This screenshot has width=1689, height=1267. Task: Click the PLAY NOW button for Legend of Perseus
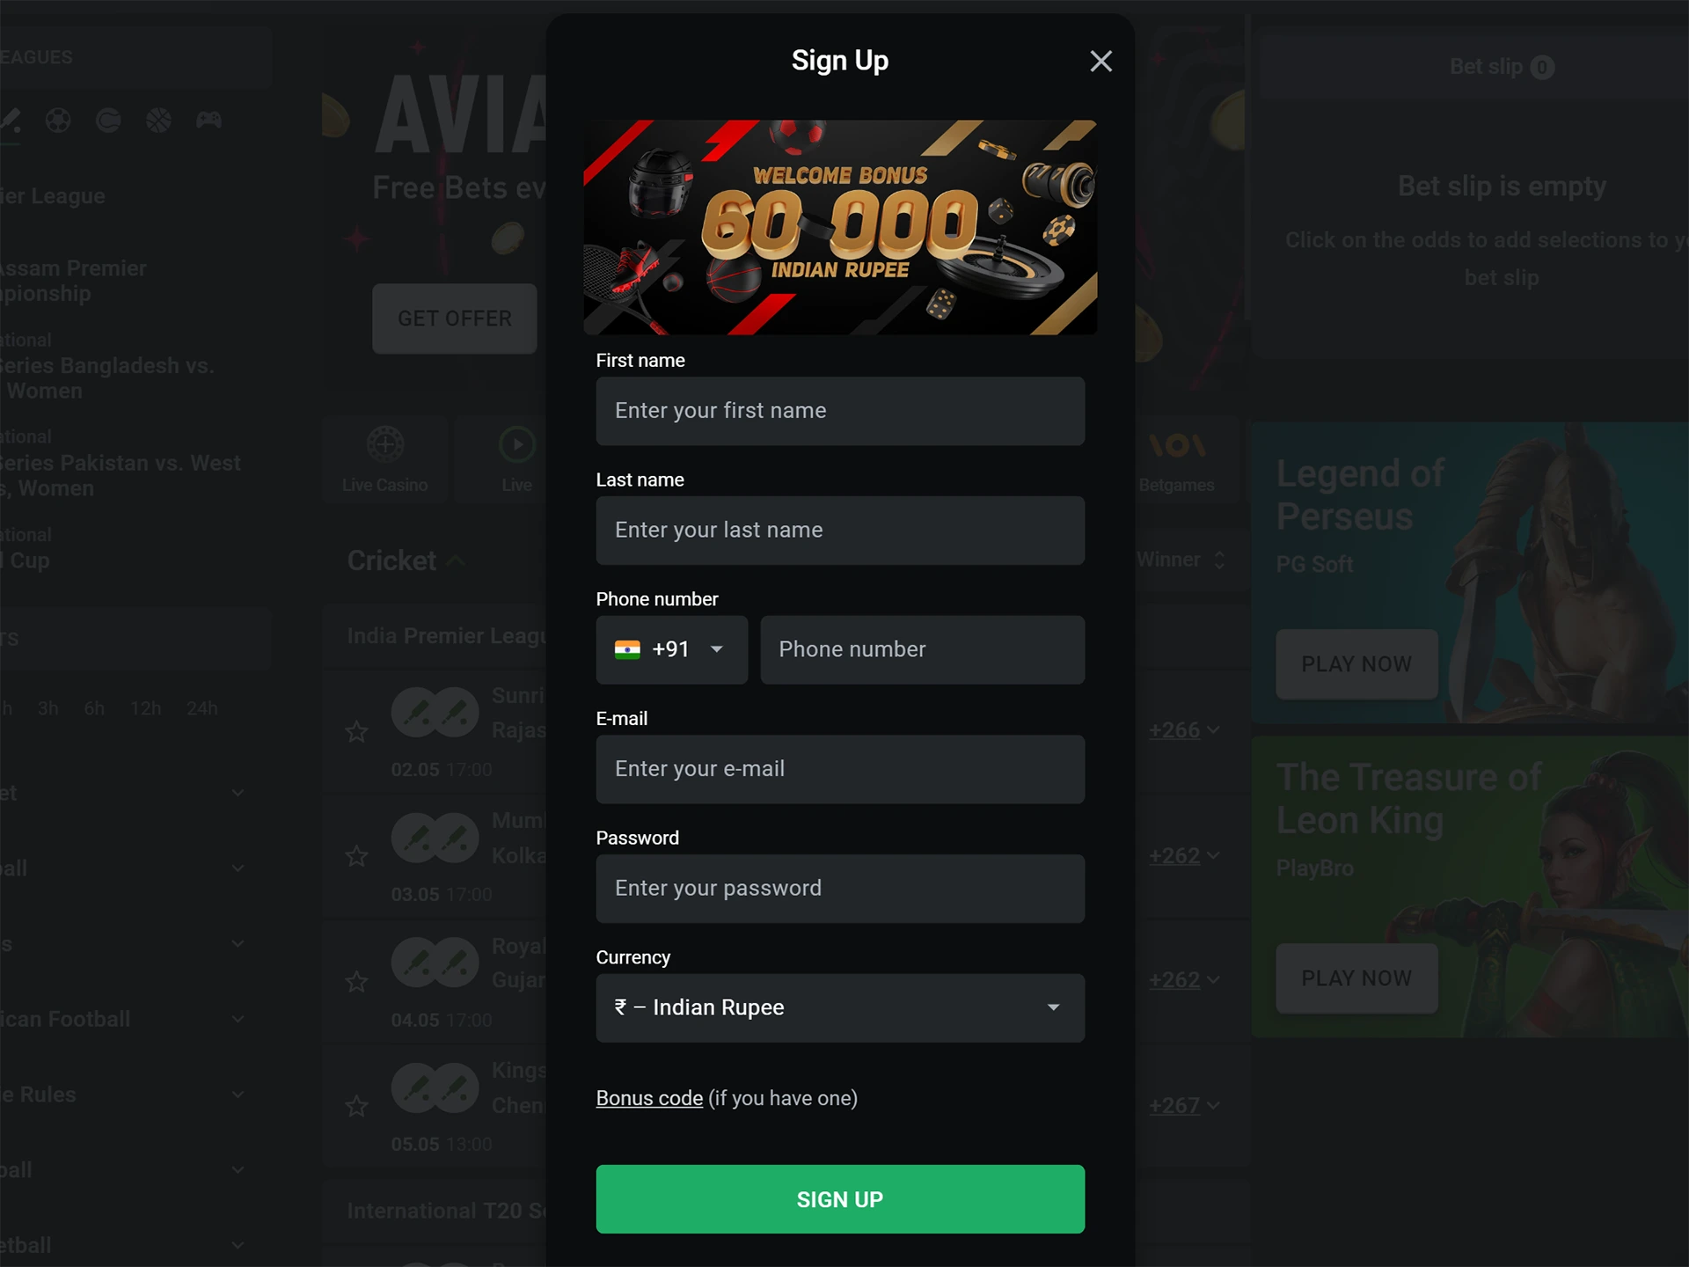(1356, 663)
